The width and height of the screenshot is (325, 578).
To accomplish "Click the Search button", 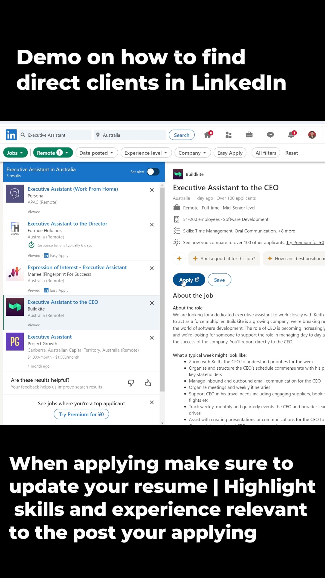I will click(x=182, y=135).
